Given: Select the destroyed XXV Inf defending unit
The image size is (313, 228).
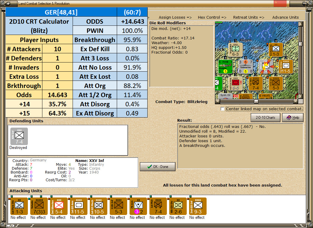Looking at the screenshot, I should click(19, 137).
